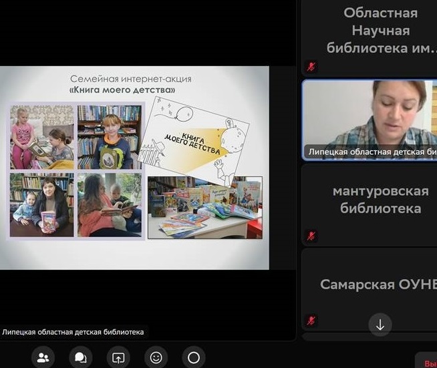Click the heading Семейная интернет-акция
The image size is (437, 368).
pyautogui.click(x=131, y=79)
